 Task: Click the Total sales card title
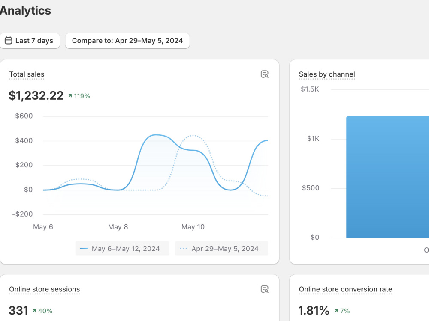point(27,74)
